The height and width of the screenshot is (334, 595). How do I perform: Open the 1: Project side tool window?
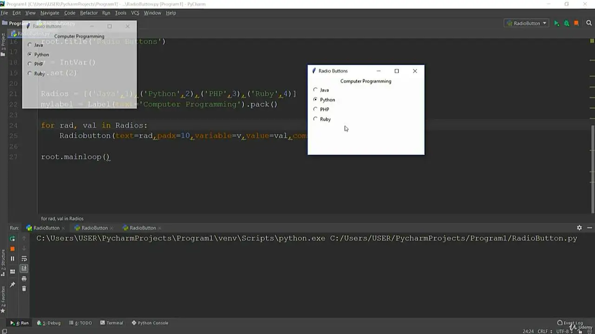pyautogui.click(x=3, y=44)
